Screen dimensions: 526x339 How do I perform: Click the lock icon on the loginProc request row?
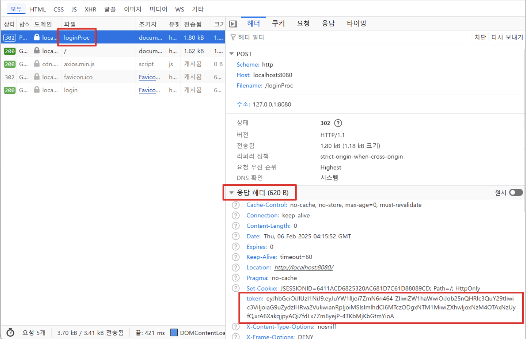[38, 37]
